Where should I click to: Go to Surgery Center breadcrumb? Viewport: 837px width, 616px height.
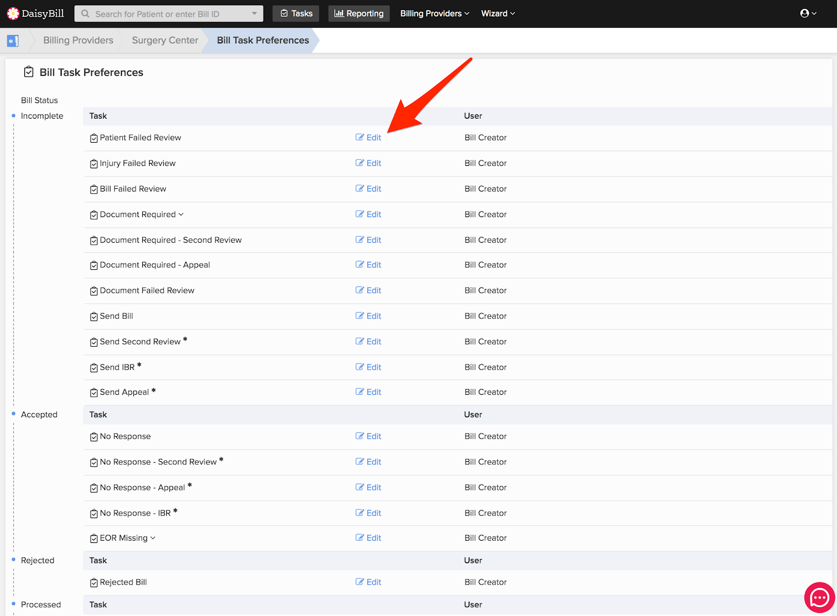pyautogui.click(x=165, y=40)
